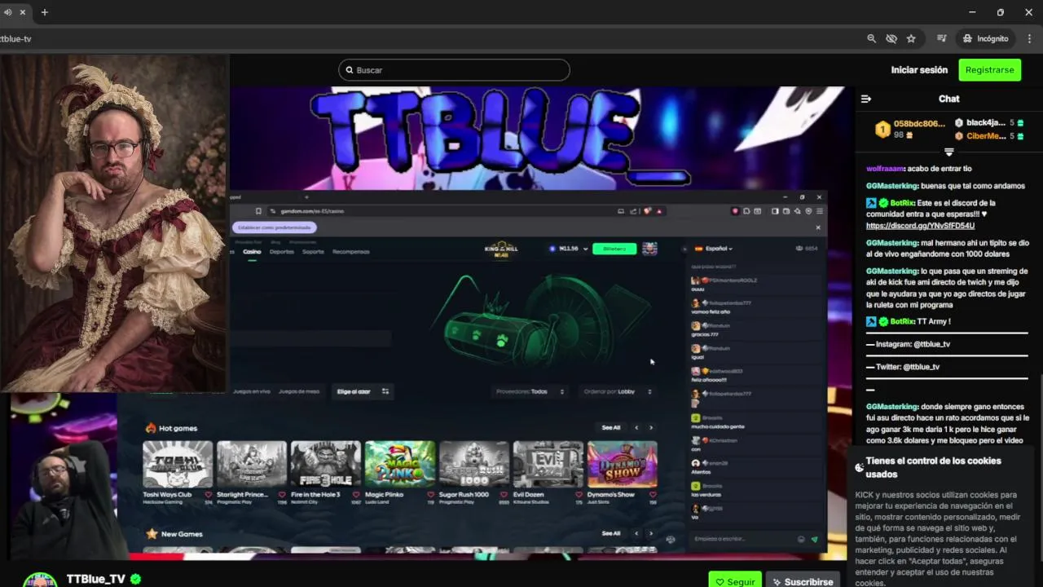Click the cookie settings icon
The width and height of the screenshot is (1043, 587).
[x=859, y=467]
